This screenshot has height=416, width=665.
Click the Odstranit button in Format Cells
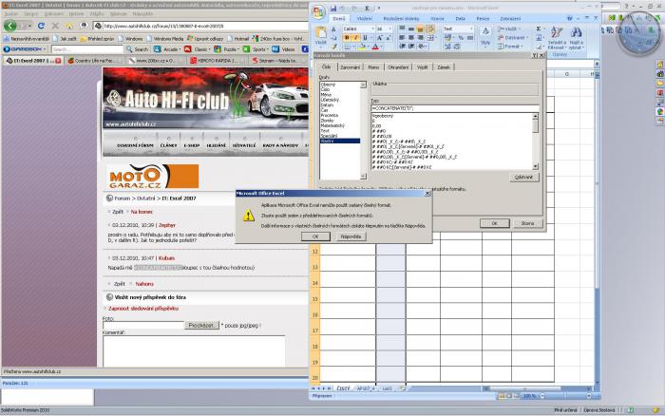pos(523,177)
